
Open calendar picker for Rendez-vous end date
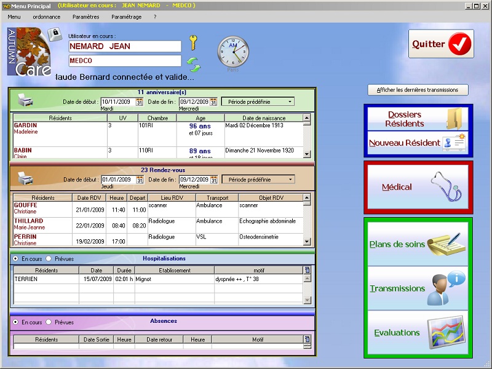click(x=213, y=180)
